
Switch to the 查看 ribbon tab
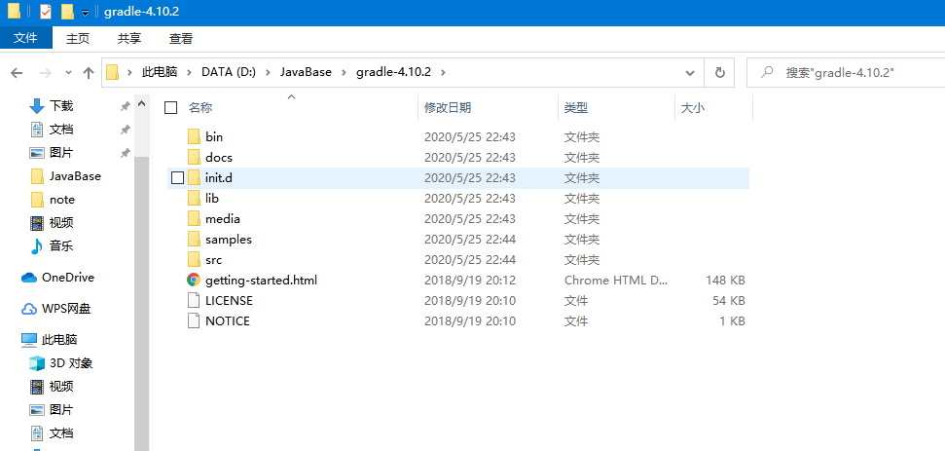coord(181,39)
